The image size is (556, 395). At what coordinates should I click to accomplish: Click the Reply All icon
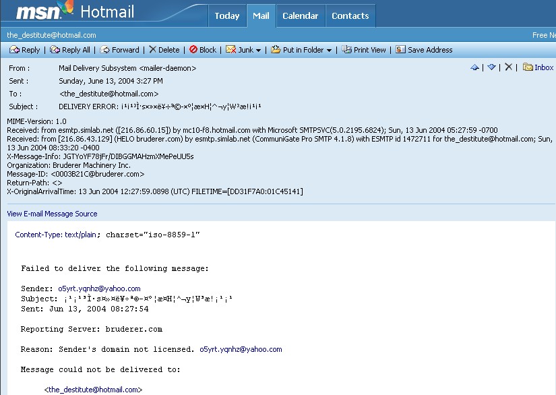pyautogui.click(x=55, y=50)
